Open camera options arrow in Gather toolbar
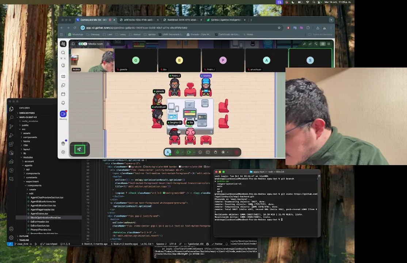Viewport: 407px width, 263px height. 194,152
